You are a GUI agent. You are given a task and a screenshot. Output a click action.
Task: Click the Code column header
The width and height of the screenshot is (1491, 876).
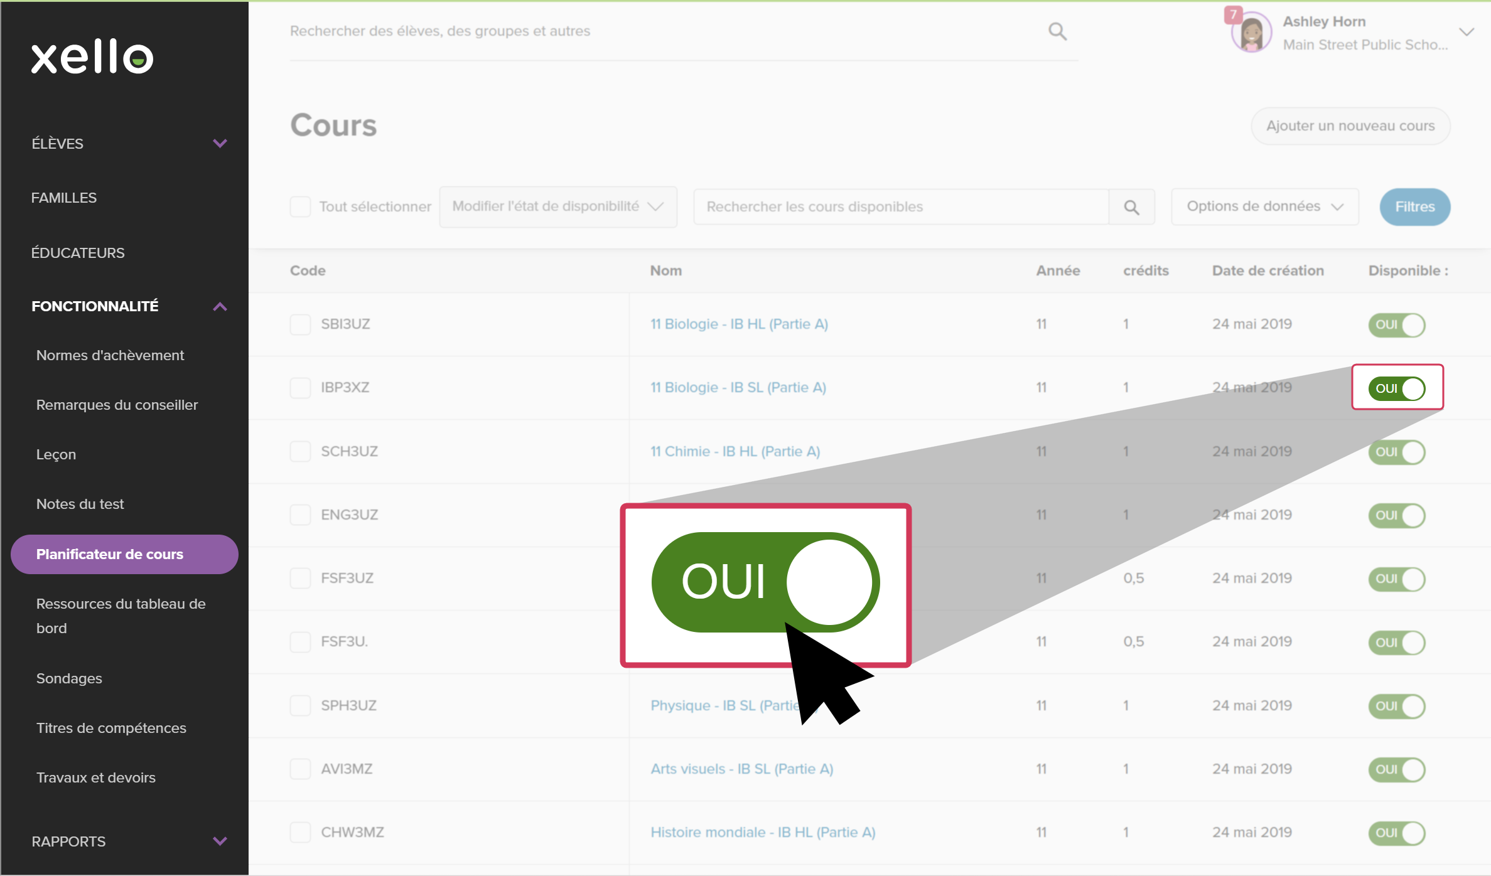pos(308,270)
